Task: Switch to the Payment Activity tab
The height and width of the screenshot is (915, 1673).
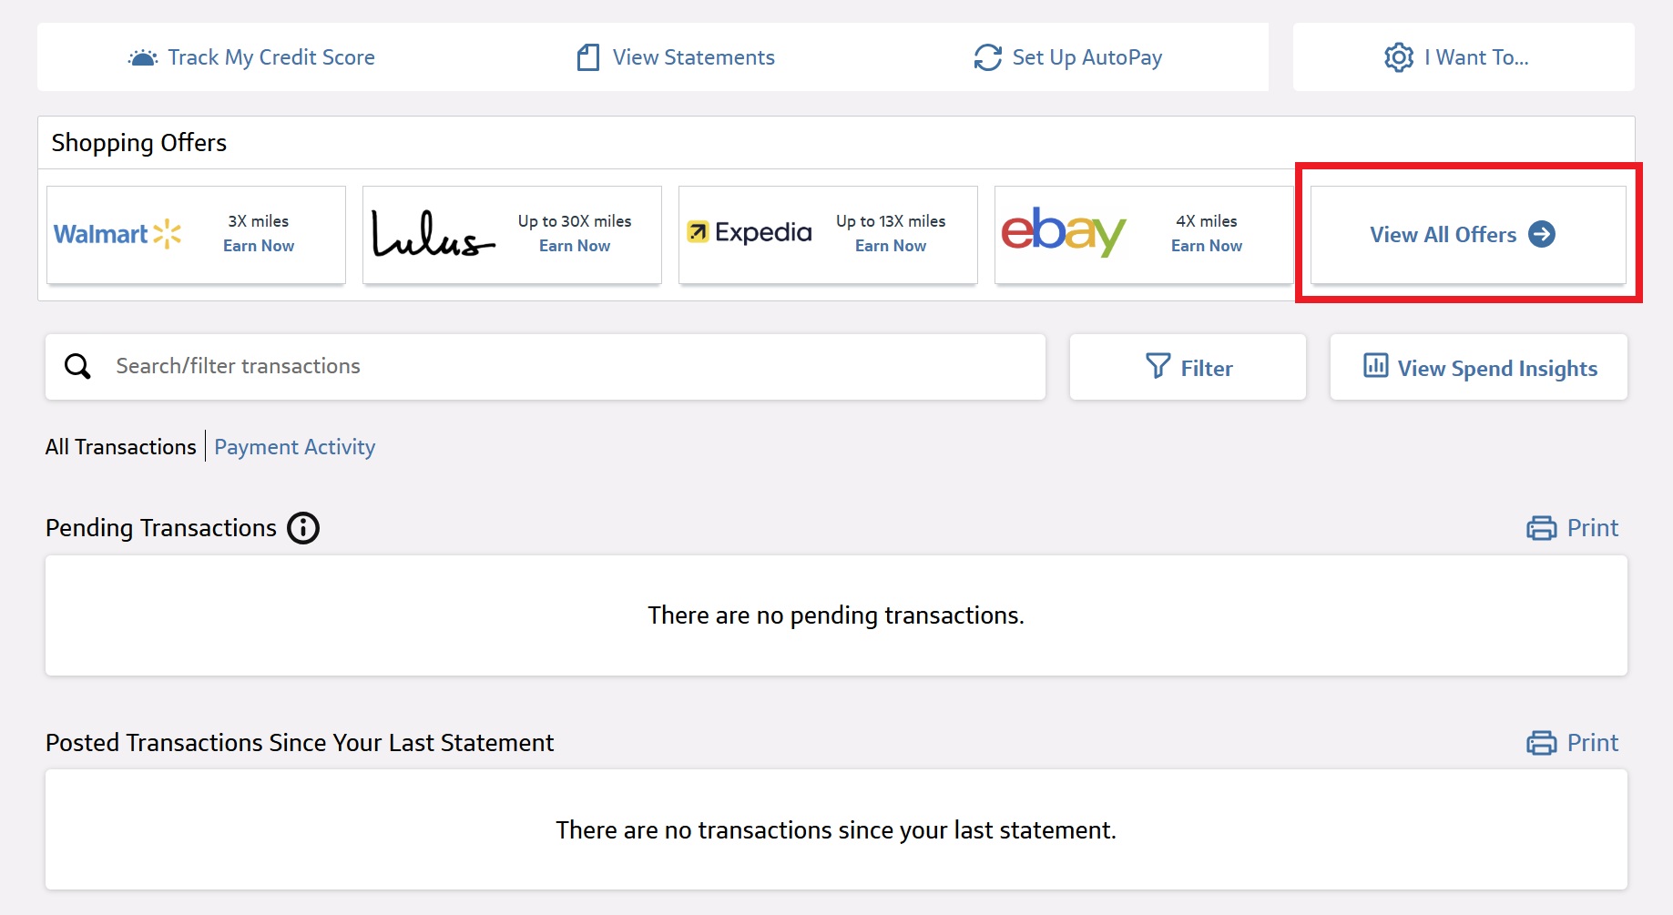Action: (x=294, y=447)
